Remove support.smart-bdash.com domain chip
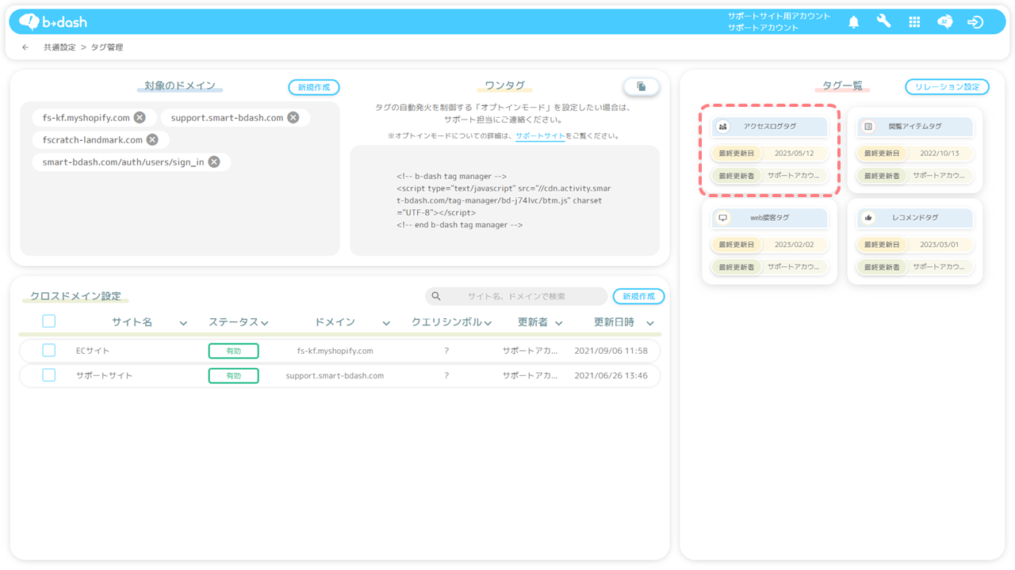This screenshot has width=1015, height=570. coord(293,117)
